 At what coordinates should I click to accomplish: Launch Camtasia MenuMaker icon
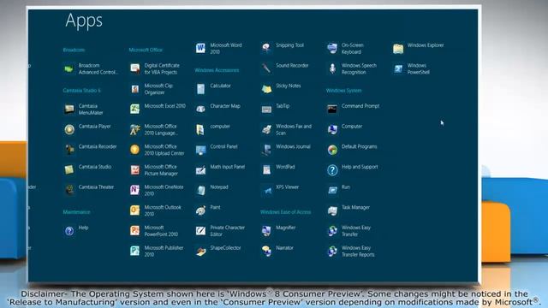coord(69,110)
